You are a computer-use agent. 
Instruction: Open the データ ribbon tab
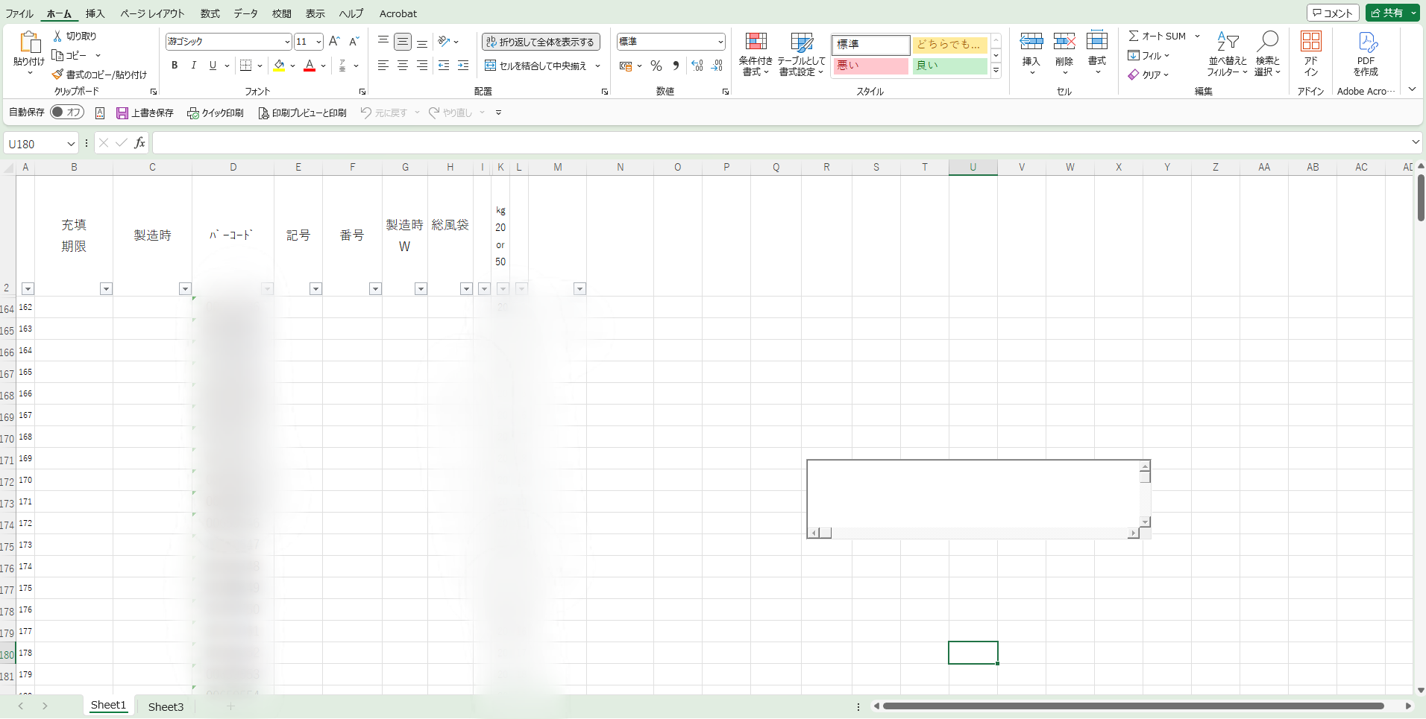(x=245, y=13)
